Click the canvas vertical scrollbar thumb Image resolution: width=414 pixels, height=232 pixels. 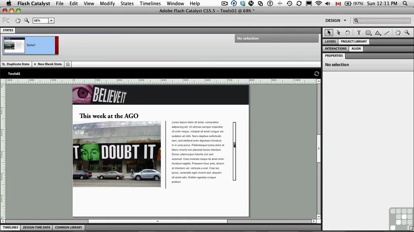(x=319, y=148)
